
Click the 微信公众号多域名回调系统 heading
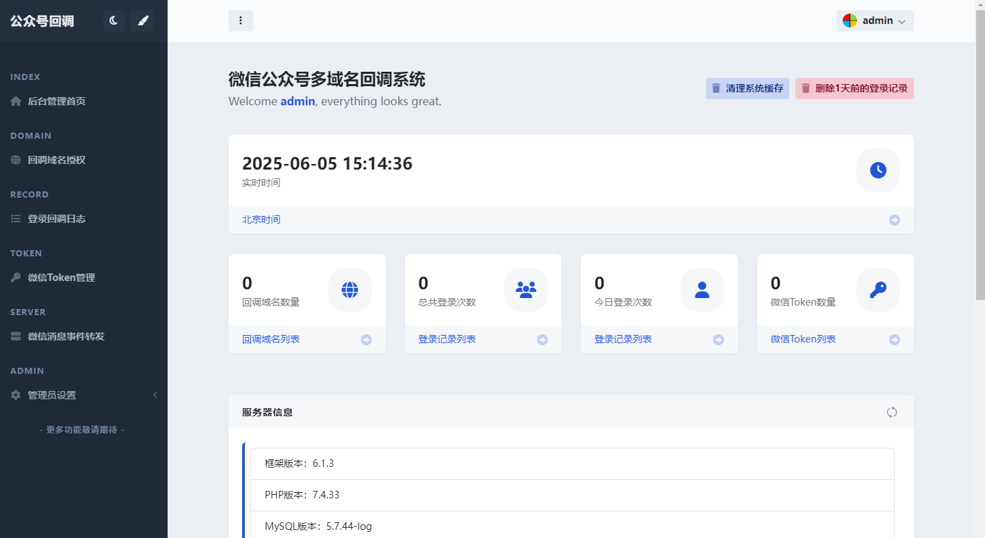pyautogui.click(x=327, y=79)
